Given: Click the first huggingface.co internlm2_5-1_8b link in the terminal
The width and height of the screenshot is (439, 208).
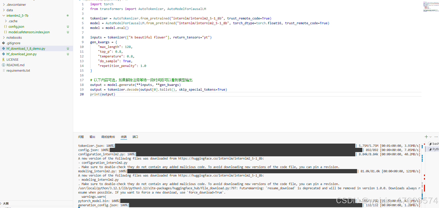Looking at the screenshot, I should coord(221,159).
